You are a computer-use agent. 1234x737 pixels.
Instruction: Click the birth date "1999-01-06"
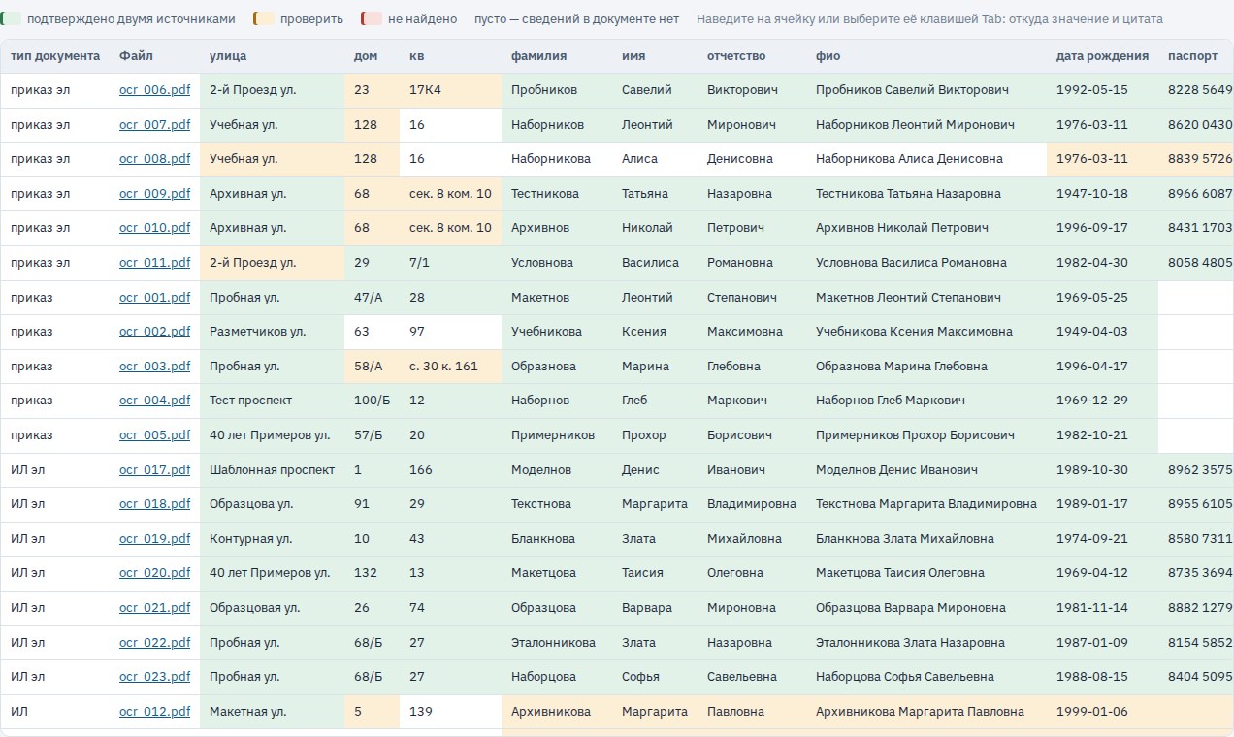coord(1102,712)
